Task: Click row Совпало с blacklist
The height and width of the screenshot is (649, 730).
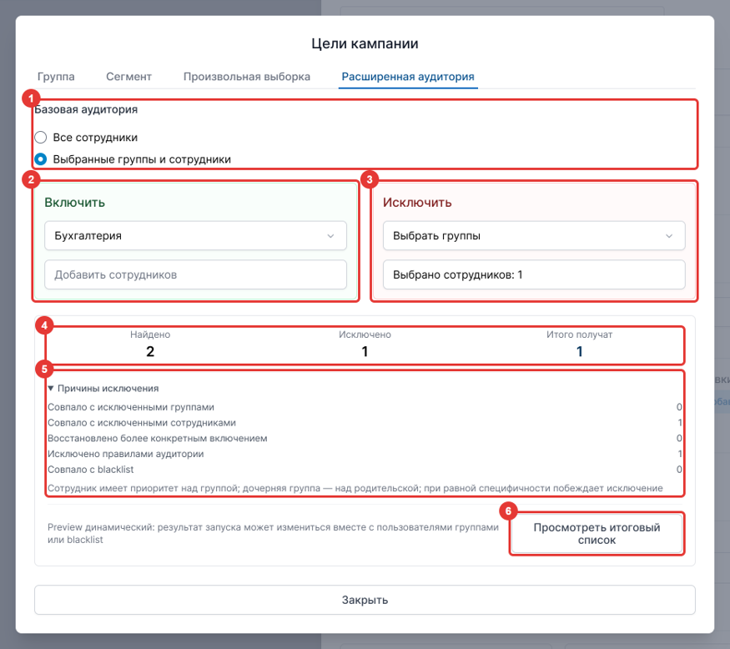Action: [x=365, y=470]
